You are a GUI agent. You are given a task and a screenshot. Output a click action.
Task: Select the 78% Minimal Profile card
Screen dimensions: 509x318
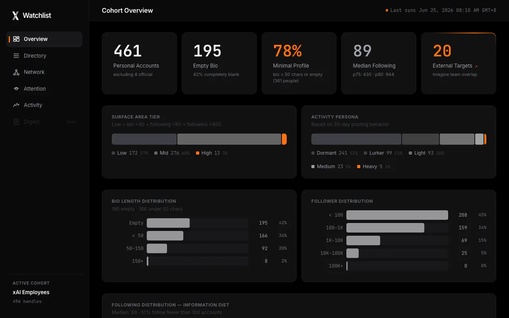(x=299, y=63)
